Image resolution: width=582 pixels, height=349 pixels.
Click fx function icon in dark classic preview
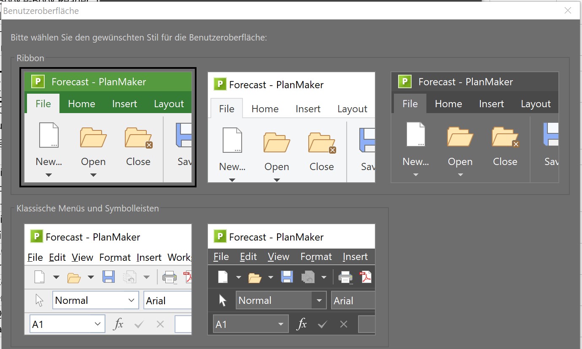click(302, 324)
